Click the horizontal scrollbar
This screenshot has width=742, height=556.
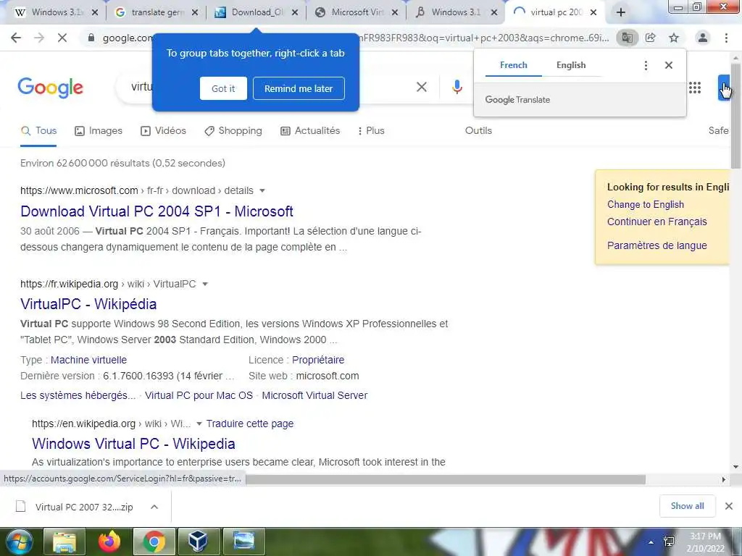tap(445, 479)
